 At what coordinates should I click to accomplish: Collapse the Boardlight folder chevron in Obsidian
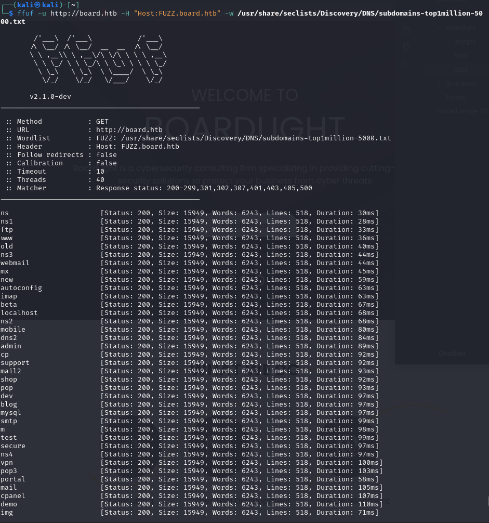[x=440, y=28]
